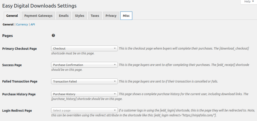Screen dimensions: 257x121
Task: Switch to the Misc tab
Action: click(x=126, y=16)
